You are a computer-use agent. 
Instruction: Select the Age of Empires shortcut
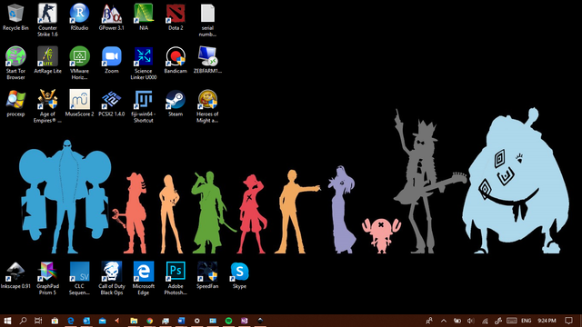click(x=47, y=106)
